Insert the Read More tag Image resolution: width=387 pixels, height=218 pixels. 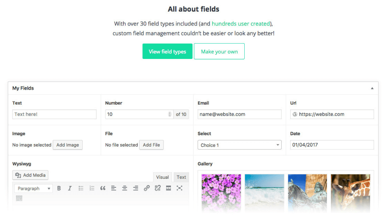click(x=169, y=189)
